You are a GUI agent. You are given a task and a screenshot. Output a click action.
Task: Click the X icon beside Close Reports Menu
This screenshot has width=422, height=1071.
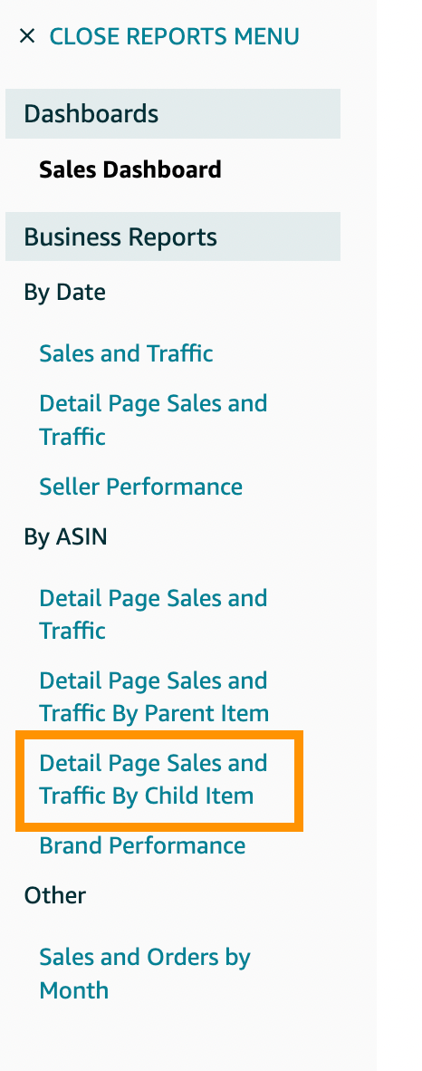[26, 36]
